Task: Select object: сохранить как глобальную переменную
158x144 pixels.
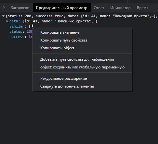Action: pos(82,67)
